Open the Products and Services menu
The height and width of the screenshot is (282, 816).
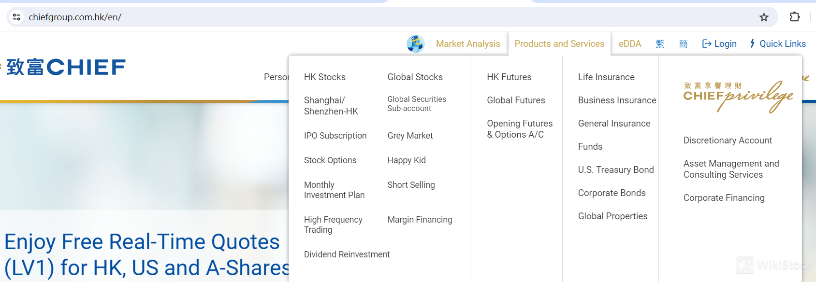[559, 43]
